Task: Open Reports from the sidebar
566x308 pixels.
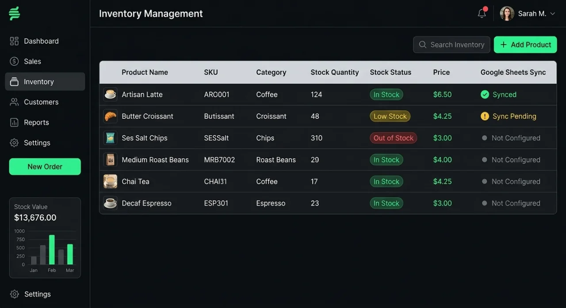Action: pyautogui.click(x=45, y=122)
